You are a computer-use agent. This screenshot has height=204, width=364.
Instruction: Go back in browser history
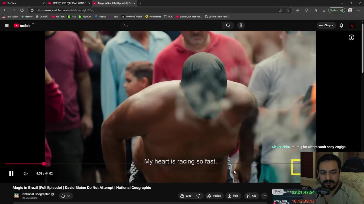point(5,10)
